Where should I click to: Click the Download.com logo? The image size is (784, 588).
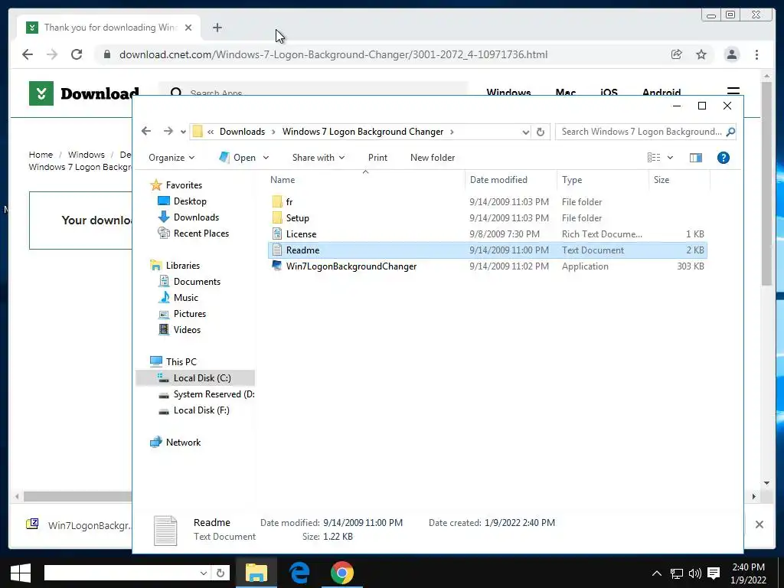84,93
